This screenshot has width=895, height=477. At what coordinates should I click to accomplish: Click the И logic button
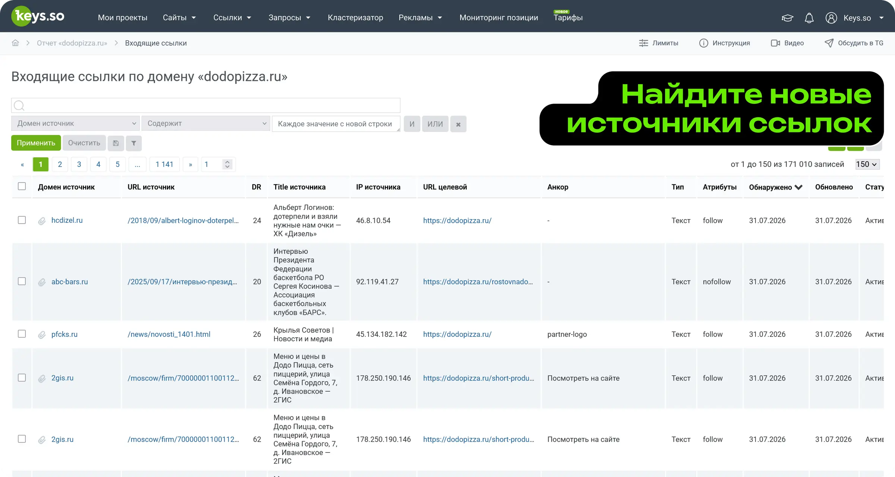(x=412, y=124)
